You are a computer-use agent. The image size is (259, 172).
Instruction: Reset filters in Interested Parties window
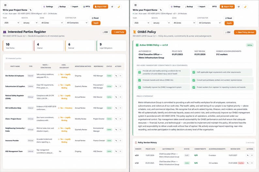(95, 18)
